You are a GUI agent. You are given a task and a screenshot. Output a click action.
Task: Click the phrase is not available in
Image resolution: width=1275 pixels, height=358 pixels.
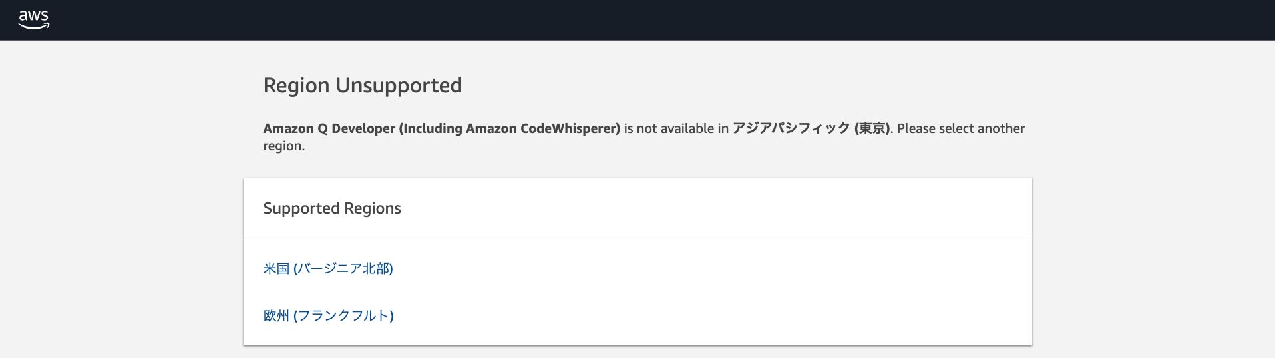pyautogui.click(x=676, y=128)
